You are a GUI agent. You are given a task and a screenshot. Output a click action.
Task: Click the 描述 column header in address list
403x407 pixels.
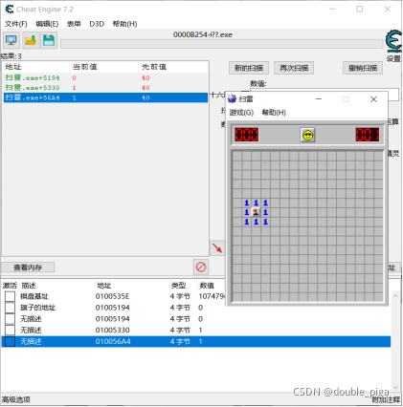29,286
